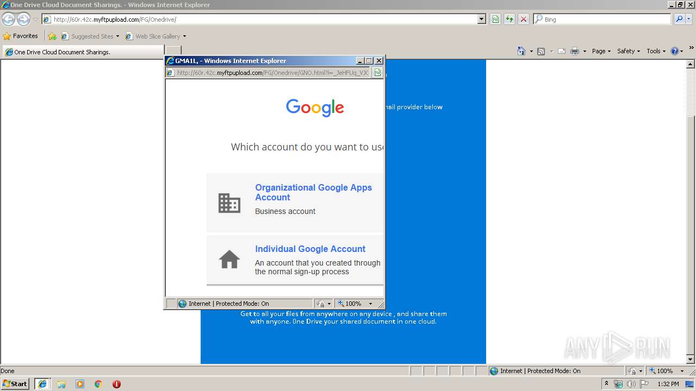Open the Safety menu
Viewport: 696px width, 391px height.
click(x=629, y=51)
